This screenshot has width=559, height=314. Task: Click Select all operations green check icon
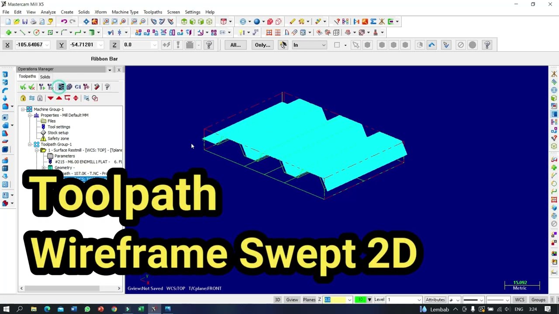23,87
